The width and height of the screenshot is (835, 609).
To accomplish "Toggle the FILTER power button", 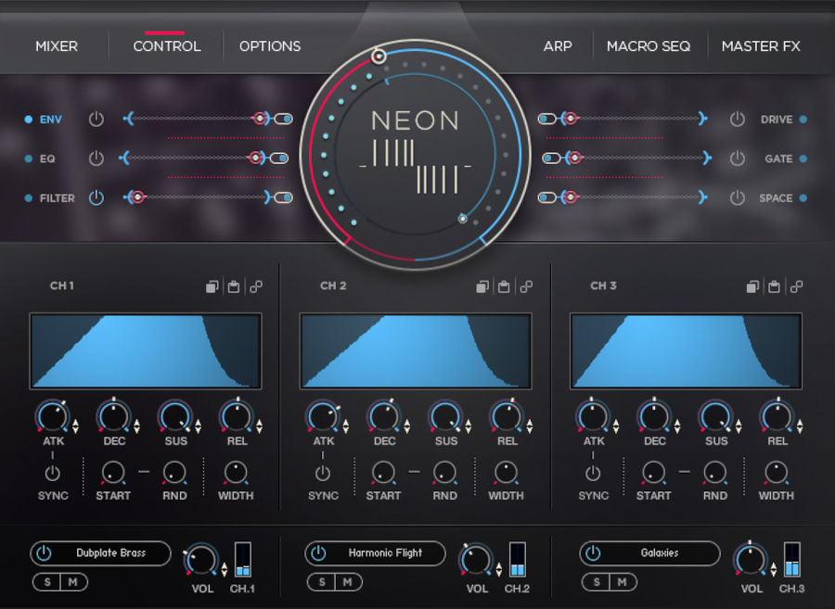I will click(x=96, y=197).
